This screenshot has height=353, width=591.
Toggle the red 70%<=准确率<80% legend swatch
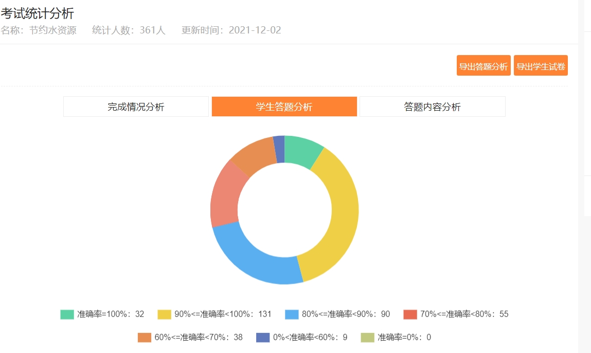[410, 314]
